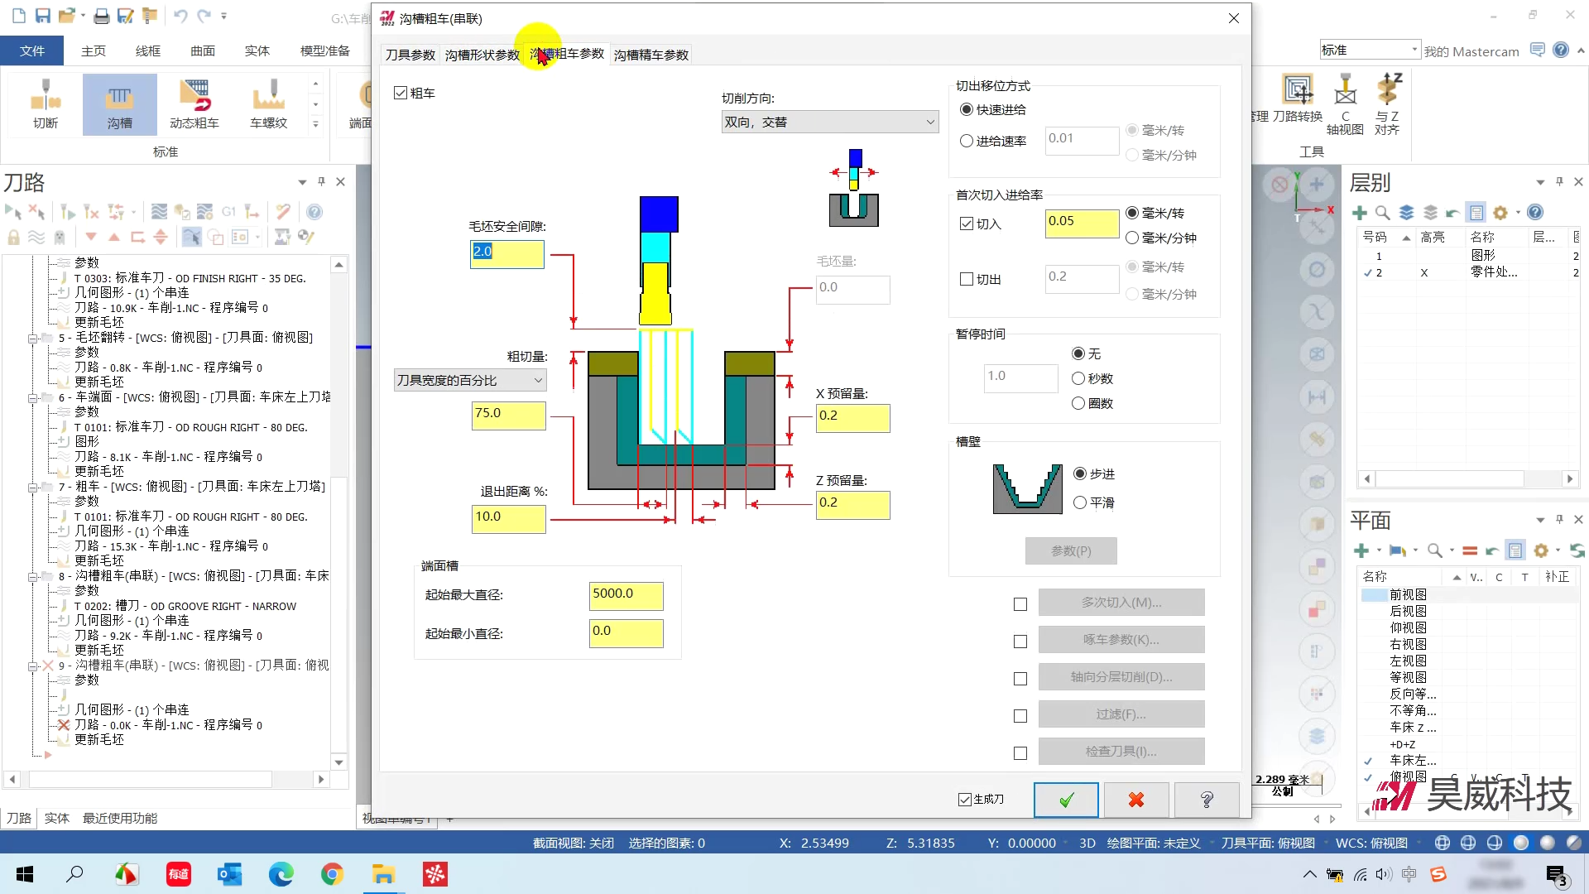Select the 平滑 smooth wall radio button
This screenshot has height=894, width=1589.
(1080, 503)
